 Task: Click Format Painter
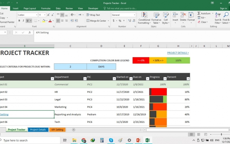[7, 22]
